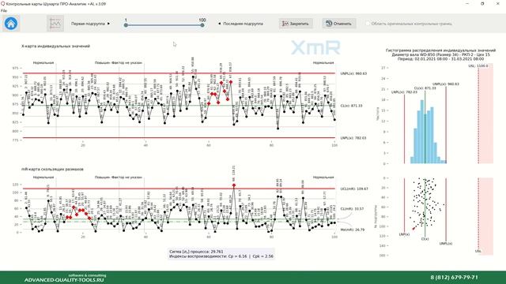Click the 'CL(mR): 33.57' label
The height and width of the screenshot is (284, 506).
(352, 208)
